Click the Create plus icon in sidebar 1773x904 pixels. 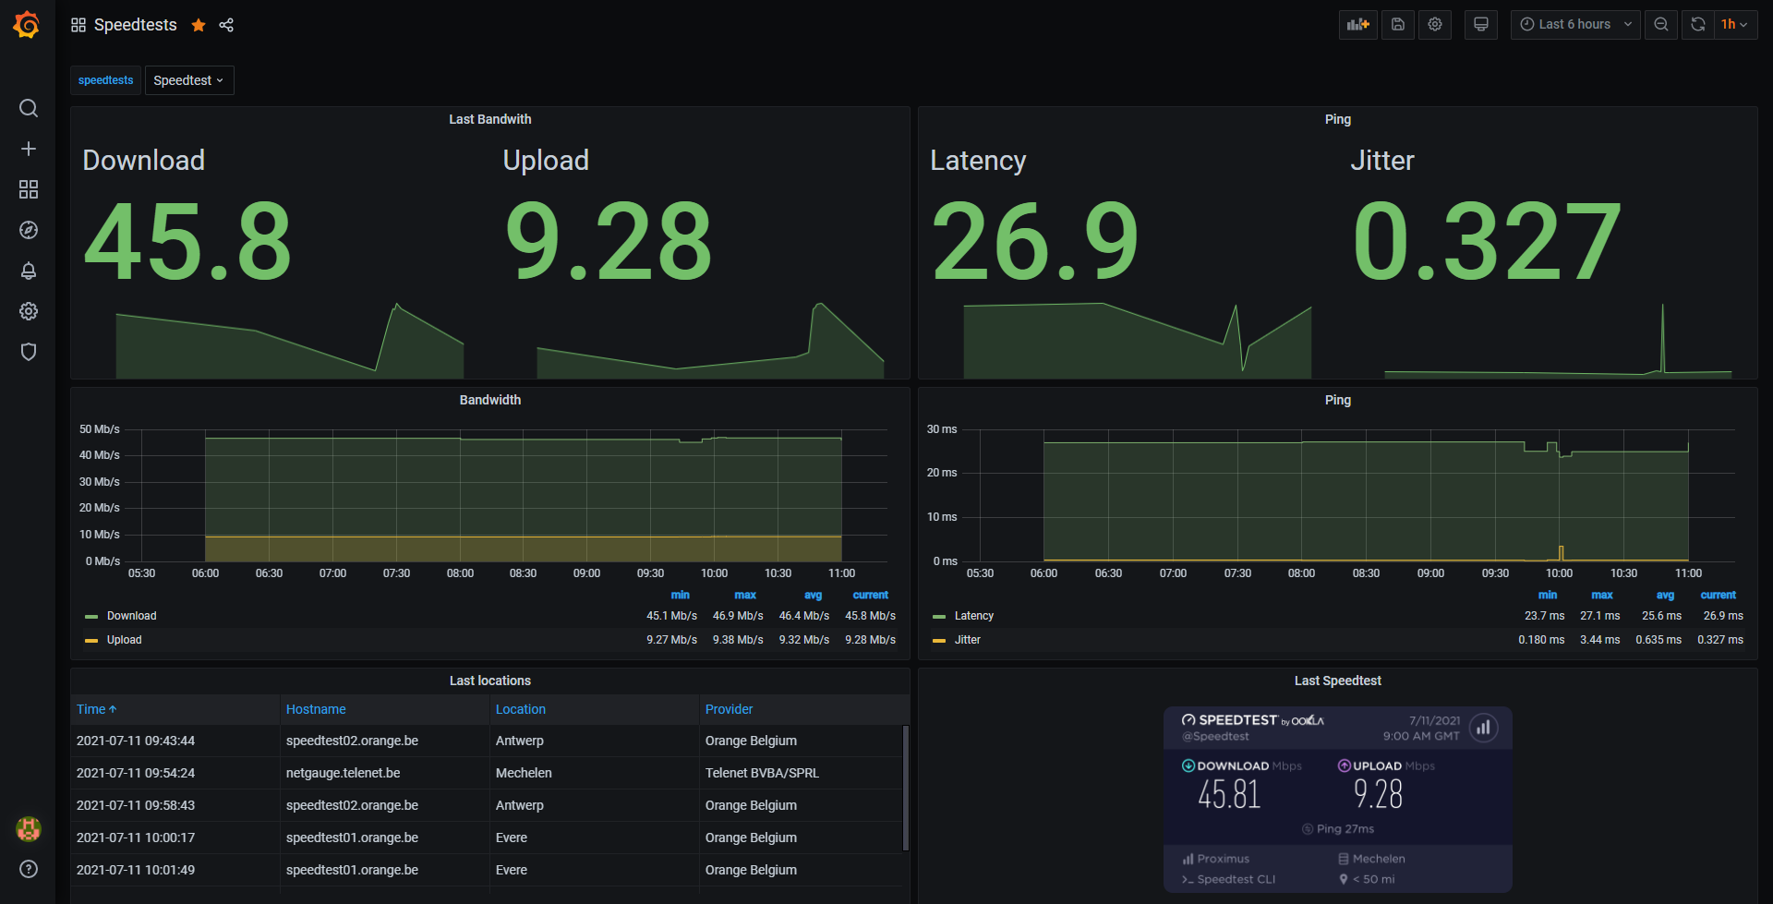(29, 149)
